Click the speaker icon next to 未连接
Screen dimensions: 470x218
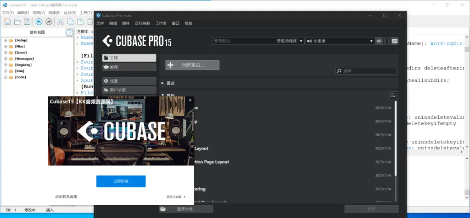pyautogui.click(x=309, y=41)
